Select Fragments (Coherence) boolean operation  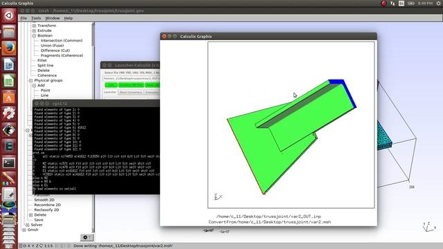[62, 55]
